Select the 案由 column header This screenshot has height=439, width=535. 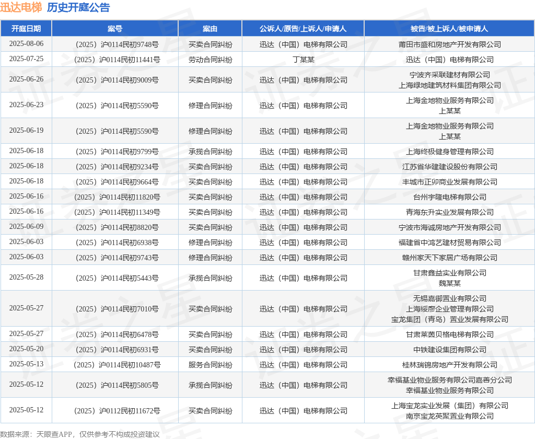click(210, 29)
